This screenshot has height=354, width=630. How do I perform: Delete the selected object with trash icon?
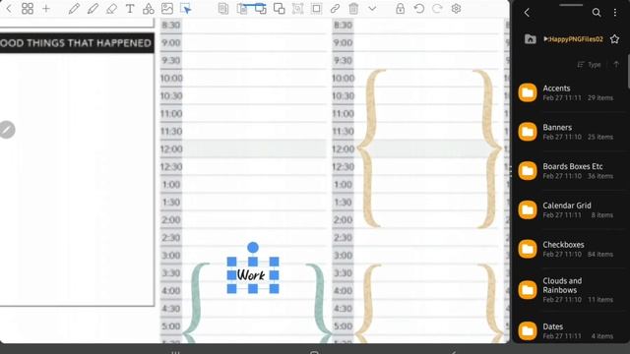353,9
